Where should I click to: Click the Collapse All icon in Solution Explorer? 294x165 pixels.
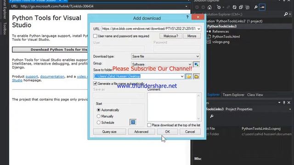pyautogui.click(x=241, y=7)
